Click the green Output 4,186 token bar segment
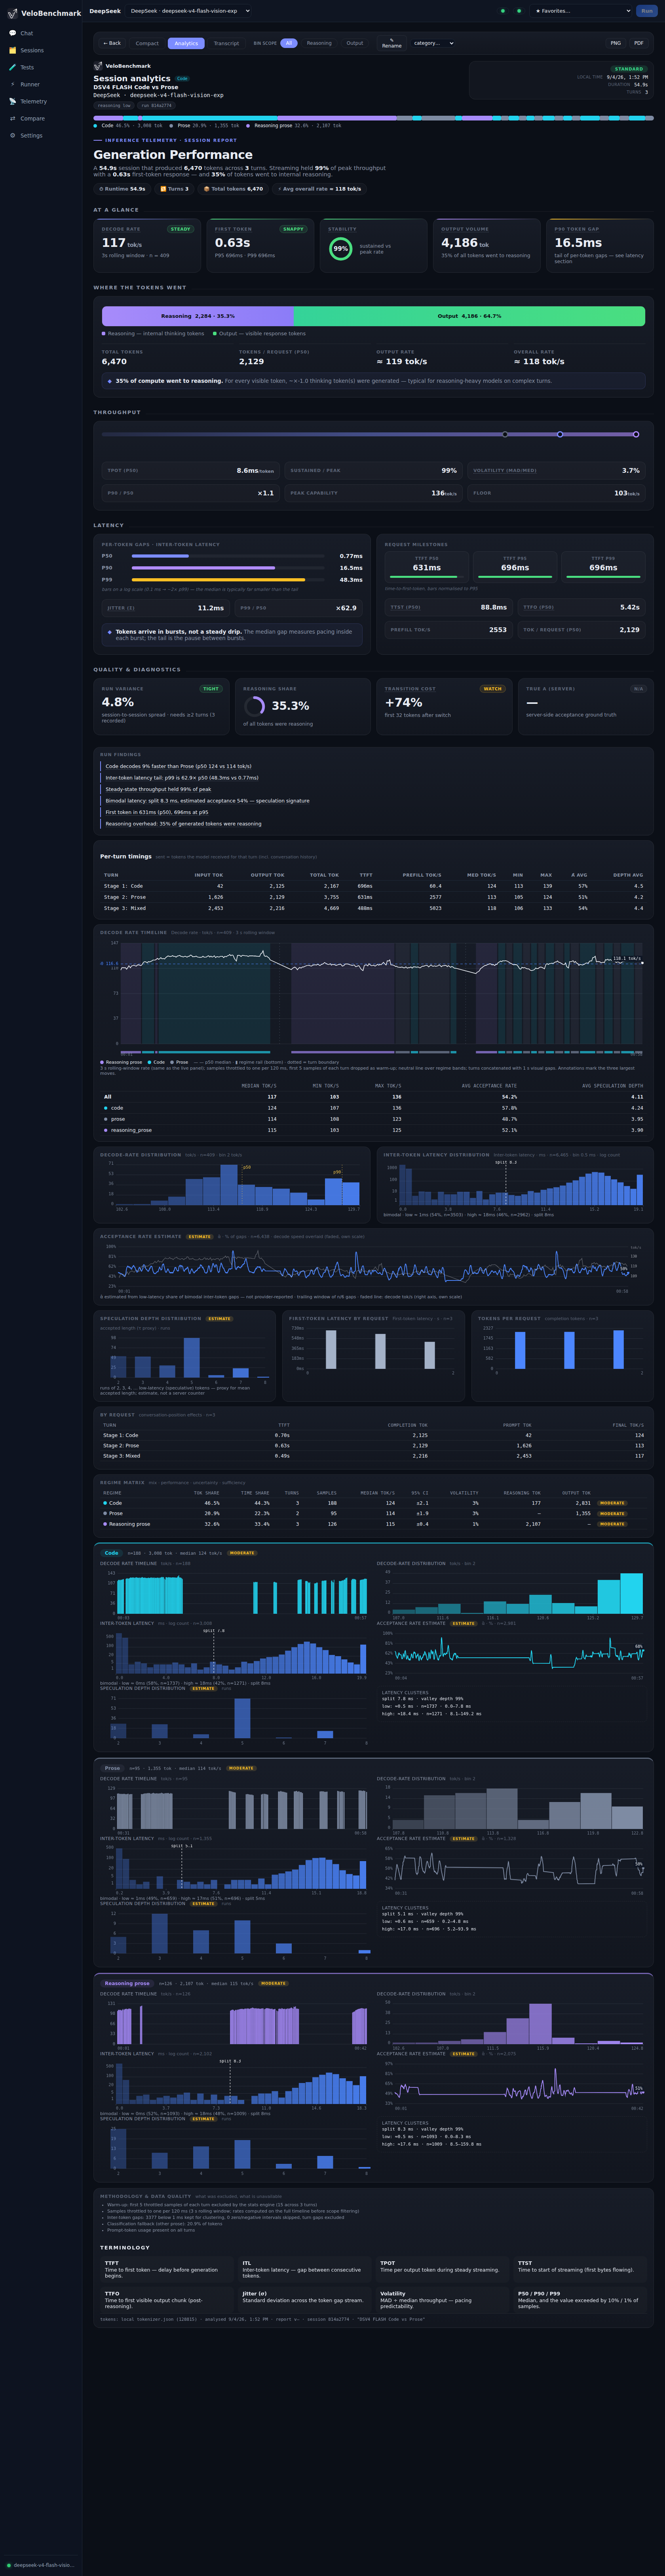Screen dimensions: 665x2576 (469, 316)
